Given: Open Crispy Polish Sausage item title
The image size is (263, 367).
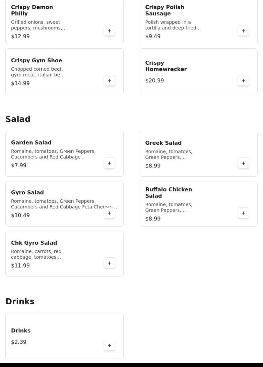Looking at the screenshot, I should tap(165, 10).
